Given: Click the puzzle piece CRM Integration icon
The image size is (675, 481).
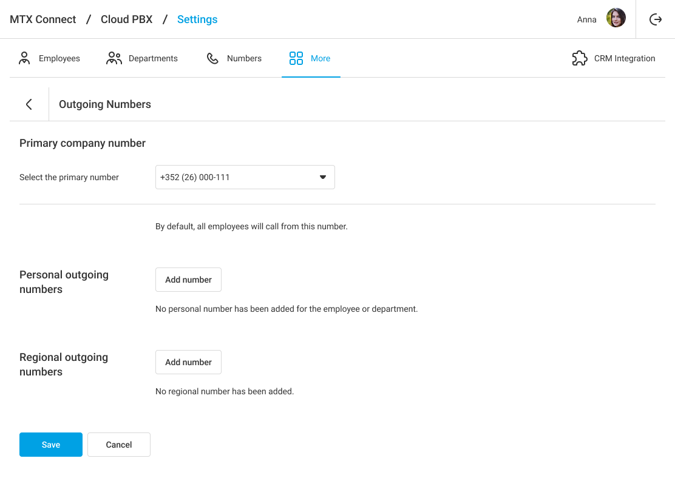Looking at the screenshot, I should (580, 58).
